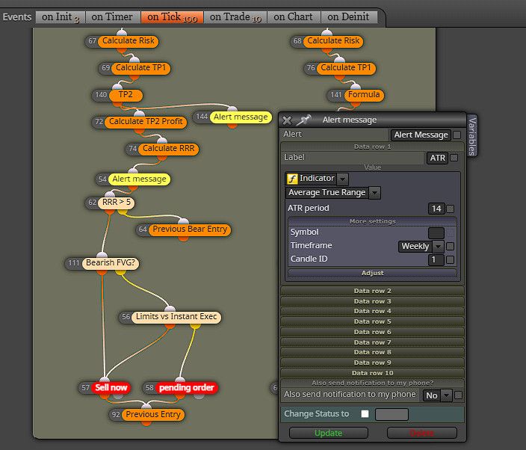The height and width of the screenshot is (450, 526).
Task: Edit the Candle ID value field
Action: click(x=436, y=259)
